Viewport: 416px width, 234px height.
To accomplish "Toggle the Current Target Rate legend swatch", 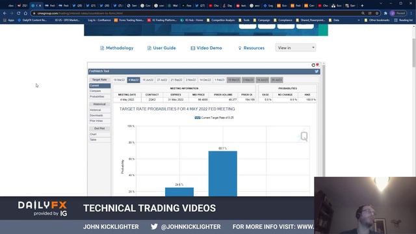I will tap(198, 118).
